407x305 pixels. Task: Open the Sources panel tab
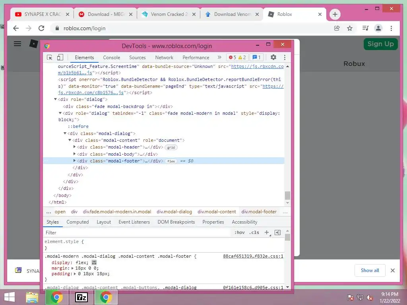[x=137, y=58]
